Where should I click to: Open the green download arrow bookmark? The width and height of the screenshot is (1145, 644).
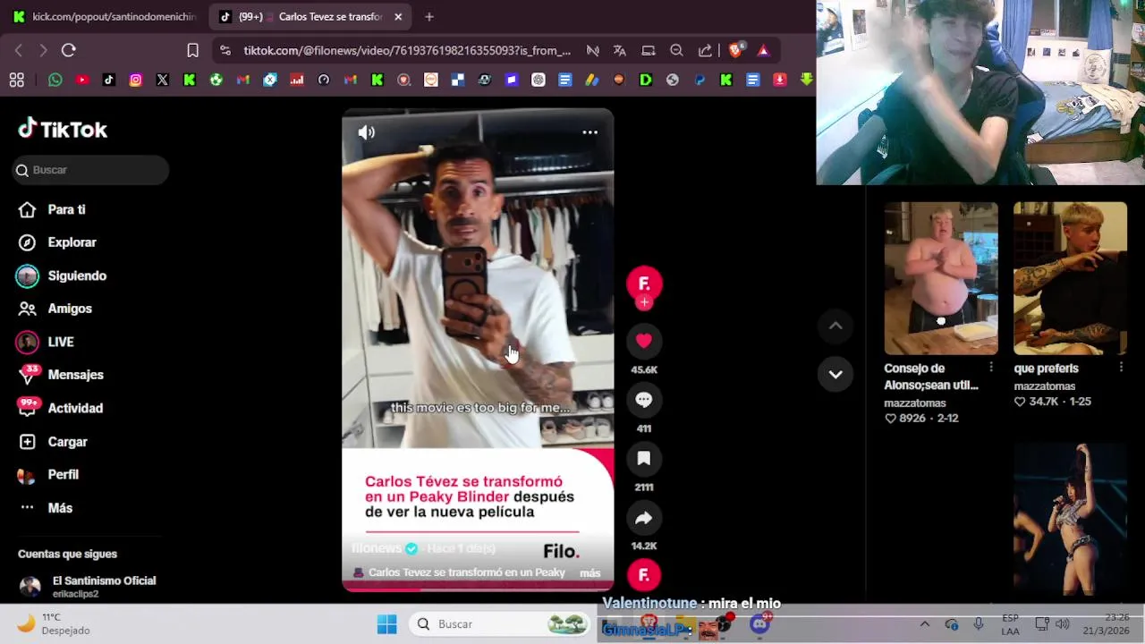point(807,80)
